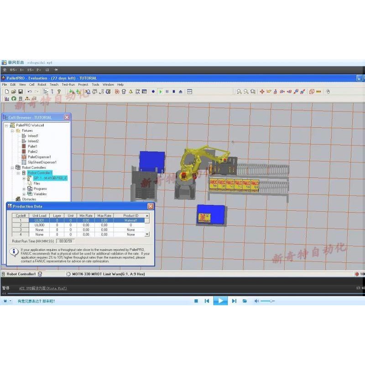Click the Eject/reset triangle toolbar icon
Image resolution: width=365 pixels, height=365 pixels.
pyautogui.click(x=180, y=92)
